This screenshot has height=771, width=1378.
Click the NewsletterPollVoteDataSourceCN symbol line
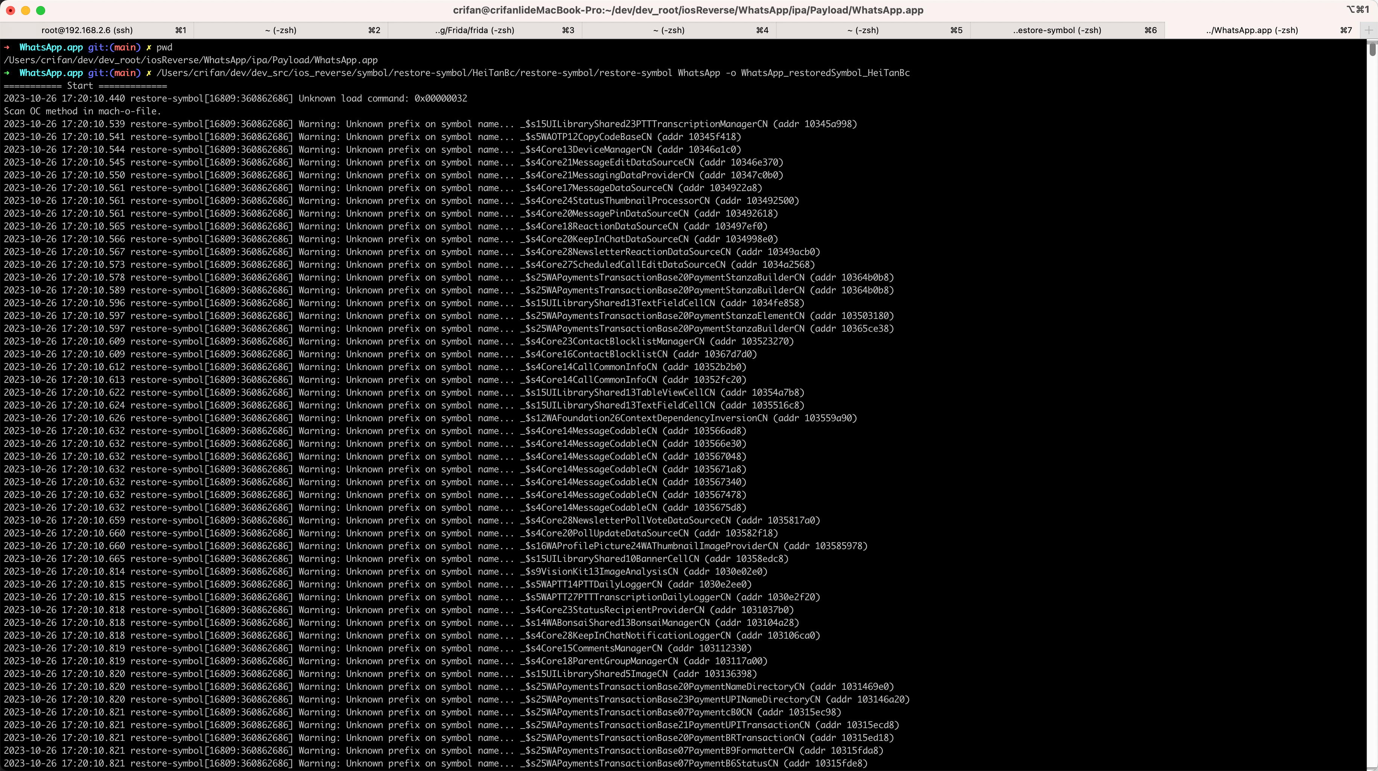412,521
